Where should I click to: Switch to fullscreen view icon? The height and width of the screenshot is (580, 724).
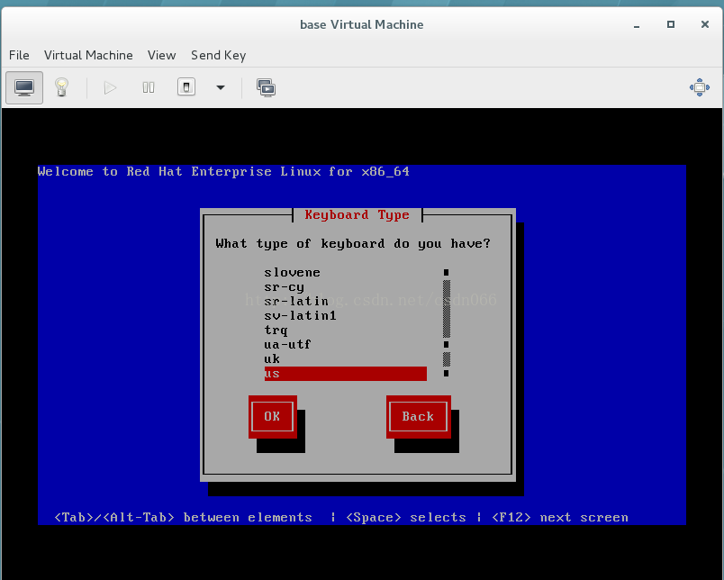pos(700,87)
